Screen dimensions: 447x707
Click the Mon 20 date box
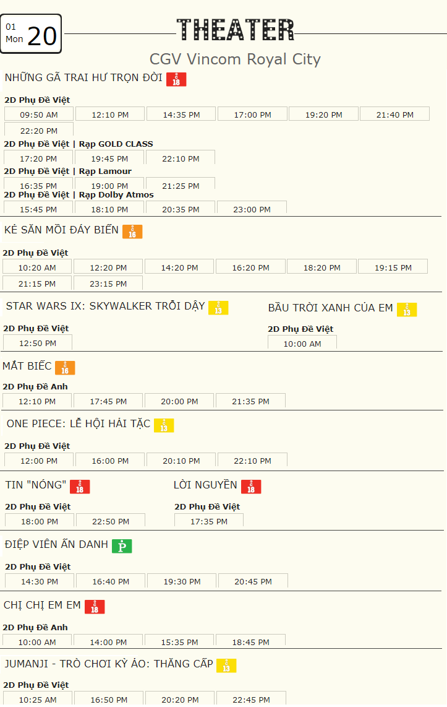[x=31, y=34]
